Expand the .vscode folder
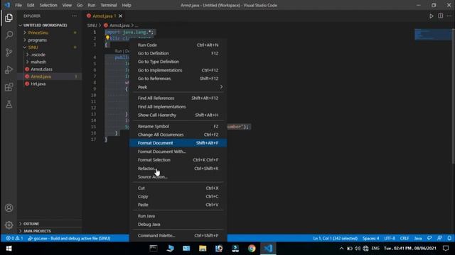The height and width of the screenshot is (255, 455). (x=28, y=55)
